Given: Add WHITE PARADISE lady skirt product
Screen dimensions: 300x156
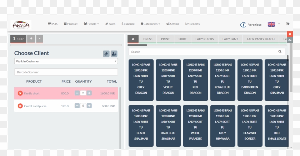Looking at the screenshot, I should 195,126.
